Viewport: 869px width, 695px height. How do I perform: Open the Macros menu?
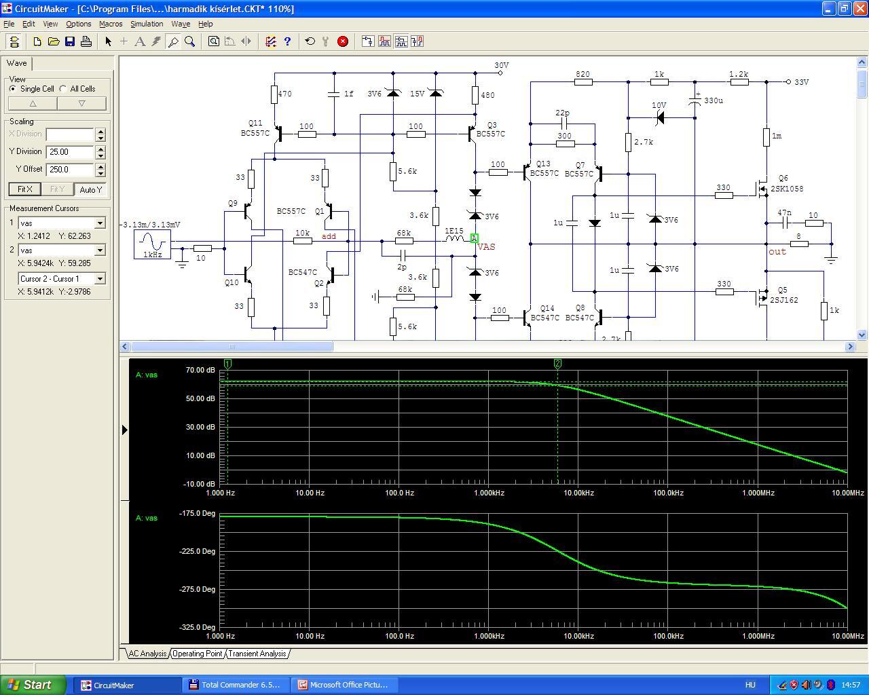pos(111,24)
